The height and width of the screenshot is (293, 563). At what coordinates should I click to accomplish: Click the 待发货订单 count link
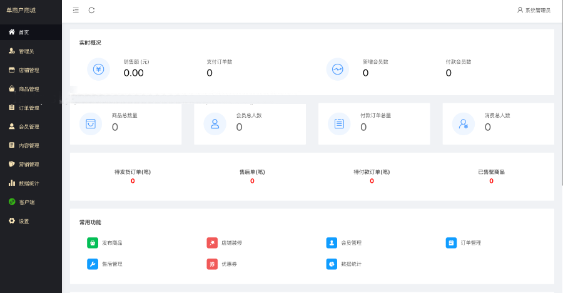pos(133,181)
